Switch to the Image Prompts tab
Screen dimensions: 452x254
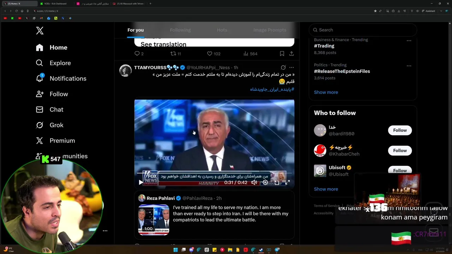click(270, 30)
